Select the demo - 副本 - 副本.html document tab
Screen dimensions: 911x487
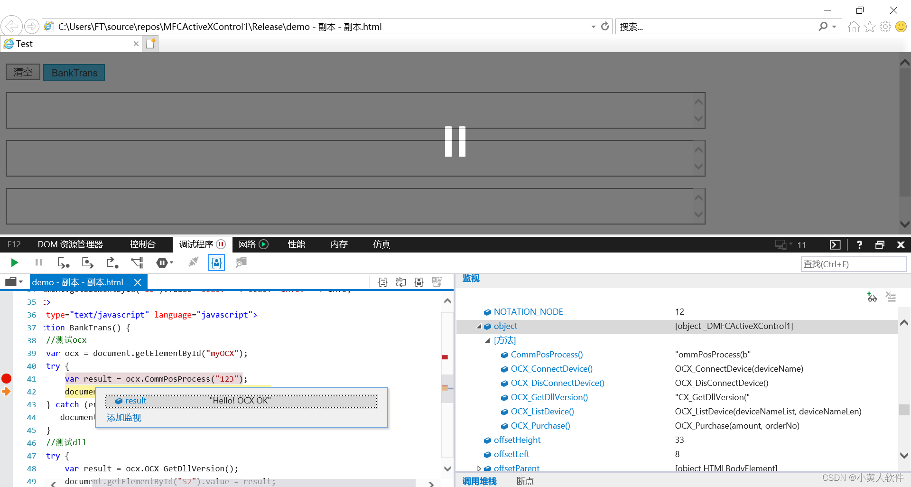pyautogui.click(x=78, y=282)
